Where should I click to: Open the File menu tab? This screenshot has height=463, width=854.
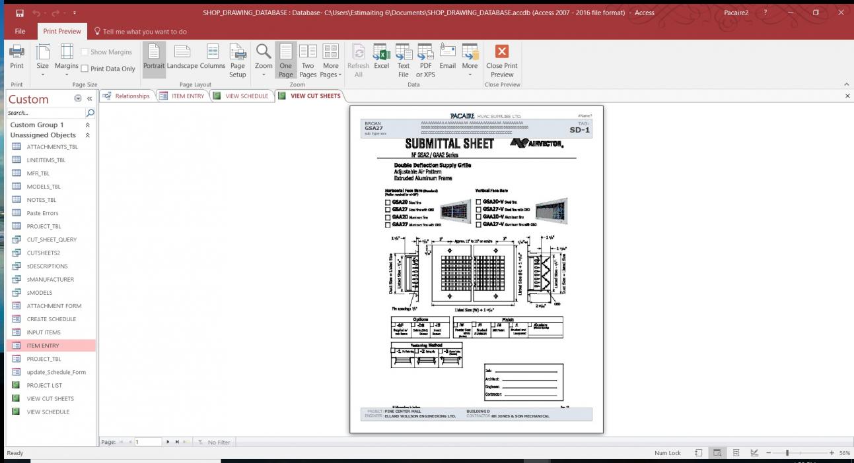tap(20, 31)
